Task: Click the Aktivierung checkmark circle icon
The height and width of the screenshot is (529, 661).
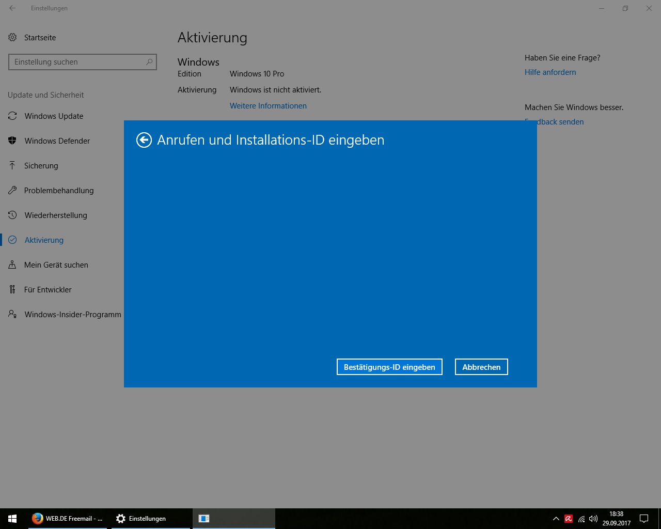Action: pos(12,240)
